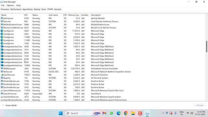The width and height of the screenshot is (208, 117).
Task: Select the SearchHost.exe Suspended row
Action: coord(103,94)
